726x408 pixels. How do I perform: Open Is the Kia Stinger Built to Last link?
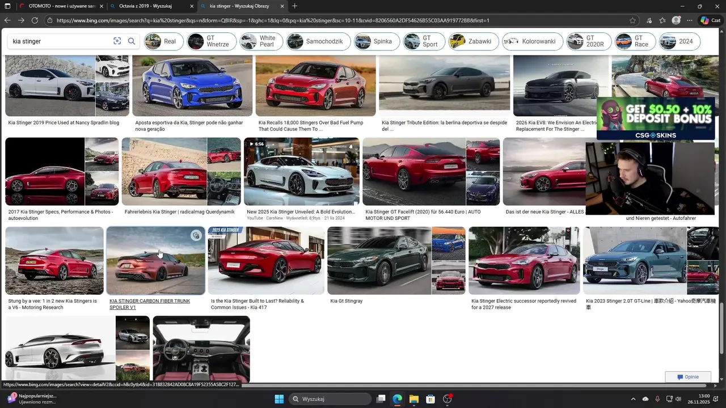click(258, 304)
